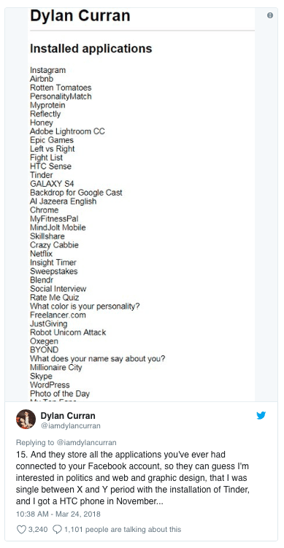Image resolution: width=284 pixels, height=548 pixels.
Task: Click the 'Installed applications' heading in image
Action: [x=91, y=49]
